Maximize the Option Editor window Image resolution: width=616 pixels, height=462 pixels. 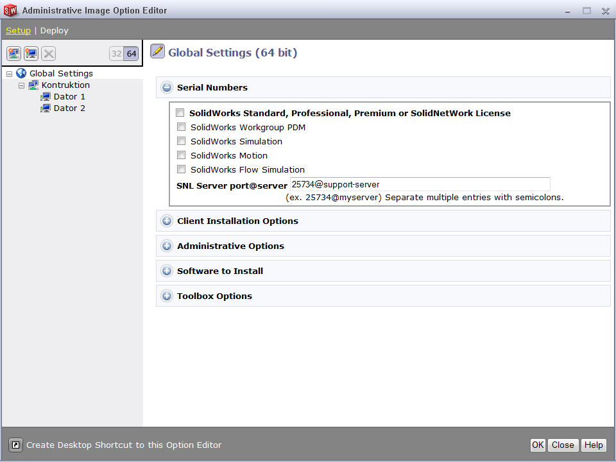(586, 11)
